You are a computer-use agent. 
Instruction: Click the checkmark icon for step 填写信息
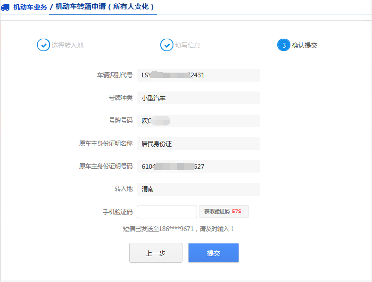pyautogui.click(x=166, y=45)
